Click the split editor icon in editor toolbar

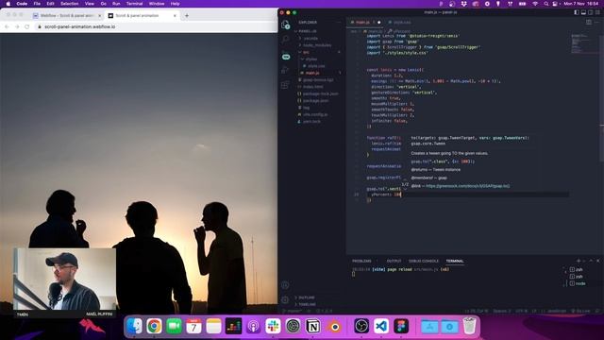coord(589,23)
